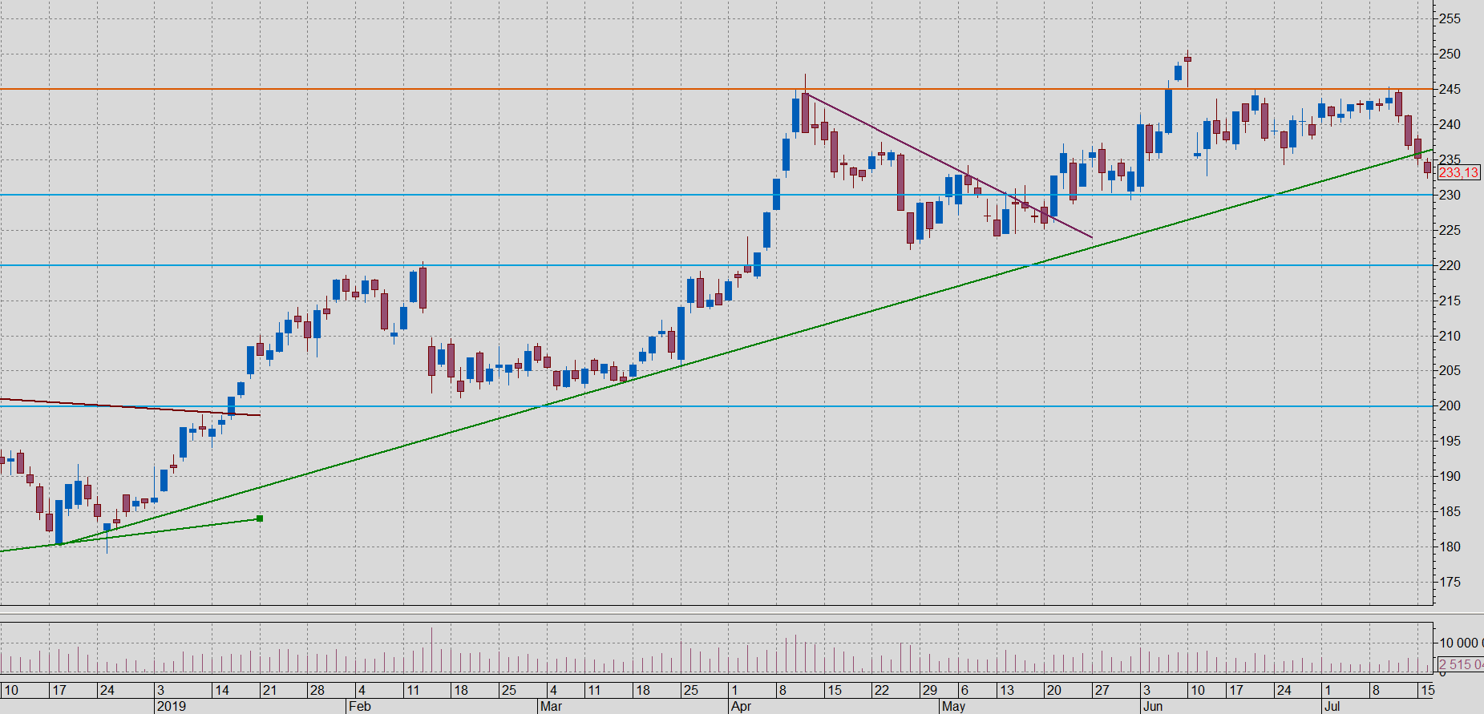Click the 255 price axis label
Viewport: 1484px width, 714px height.
(1450, 18)
